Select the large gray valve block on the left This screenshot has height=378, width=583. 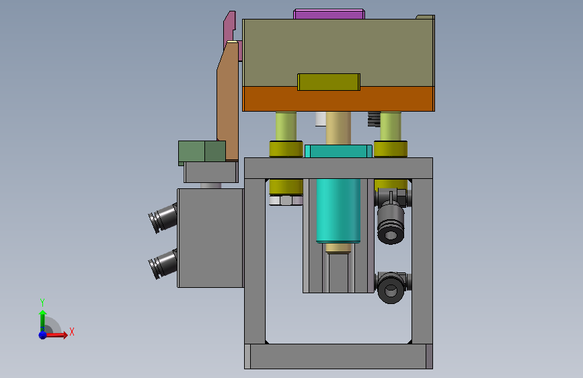[210, 238]
